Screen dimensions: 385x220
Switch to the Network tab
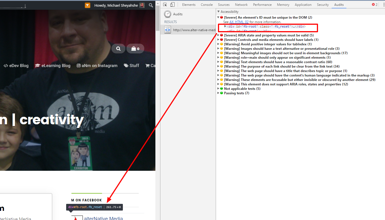point(241,5)
